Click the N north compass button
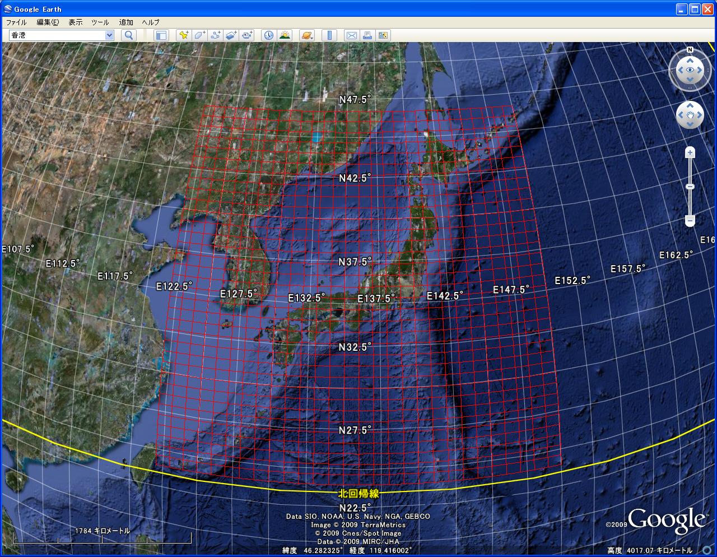717x557 pixels. tap(690, 50)
